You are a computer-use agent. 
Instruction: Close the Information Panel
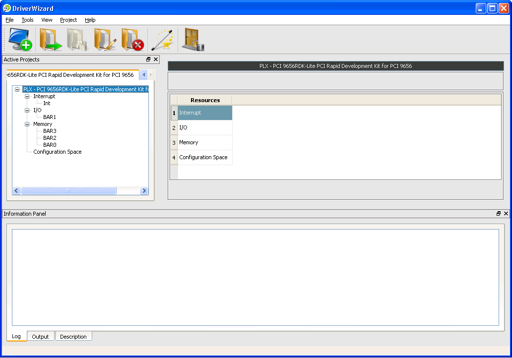pos(506,213)
